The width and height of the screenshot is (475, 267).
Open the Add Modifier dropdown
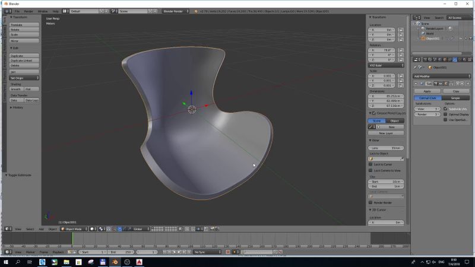442,77
